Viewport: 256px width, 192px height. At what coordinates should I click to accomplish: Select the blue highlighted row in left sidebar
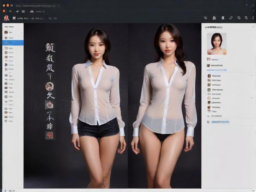[x=13, y=43]
